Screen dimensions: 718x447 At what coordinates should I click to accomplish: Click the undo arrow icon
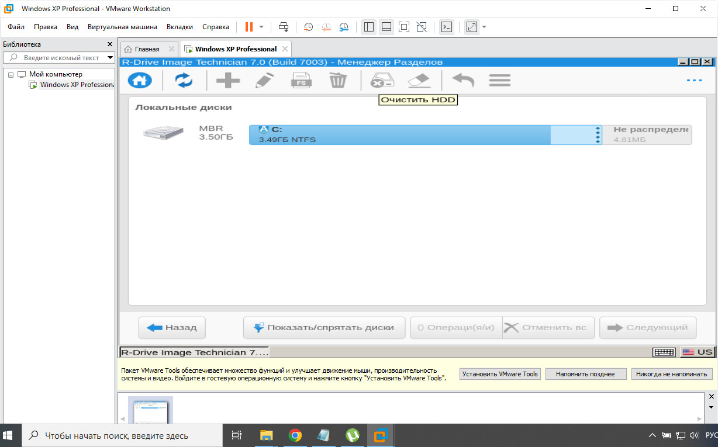tap(463, 81)
